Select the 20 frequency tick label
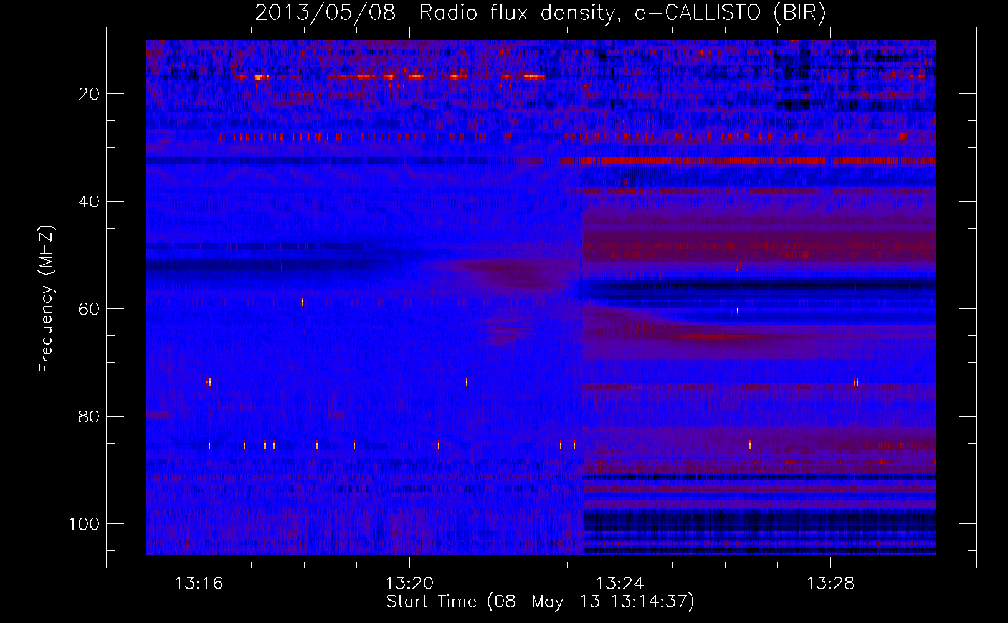Image resolution: width=1008 pixels, height=623 pixels. click(x=90, y=94)
